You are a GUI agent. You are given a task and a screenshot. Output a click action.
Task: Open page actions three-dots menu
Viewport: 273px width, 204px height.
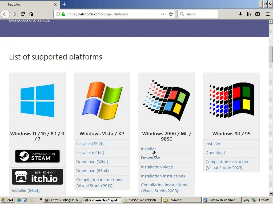click(x=163, y=14)
